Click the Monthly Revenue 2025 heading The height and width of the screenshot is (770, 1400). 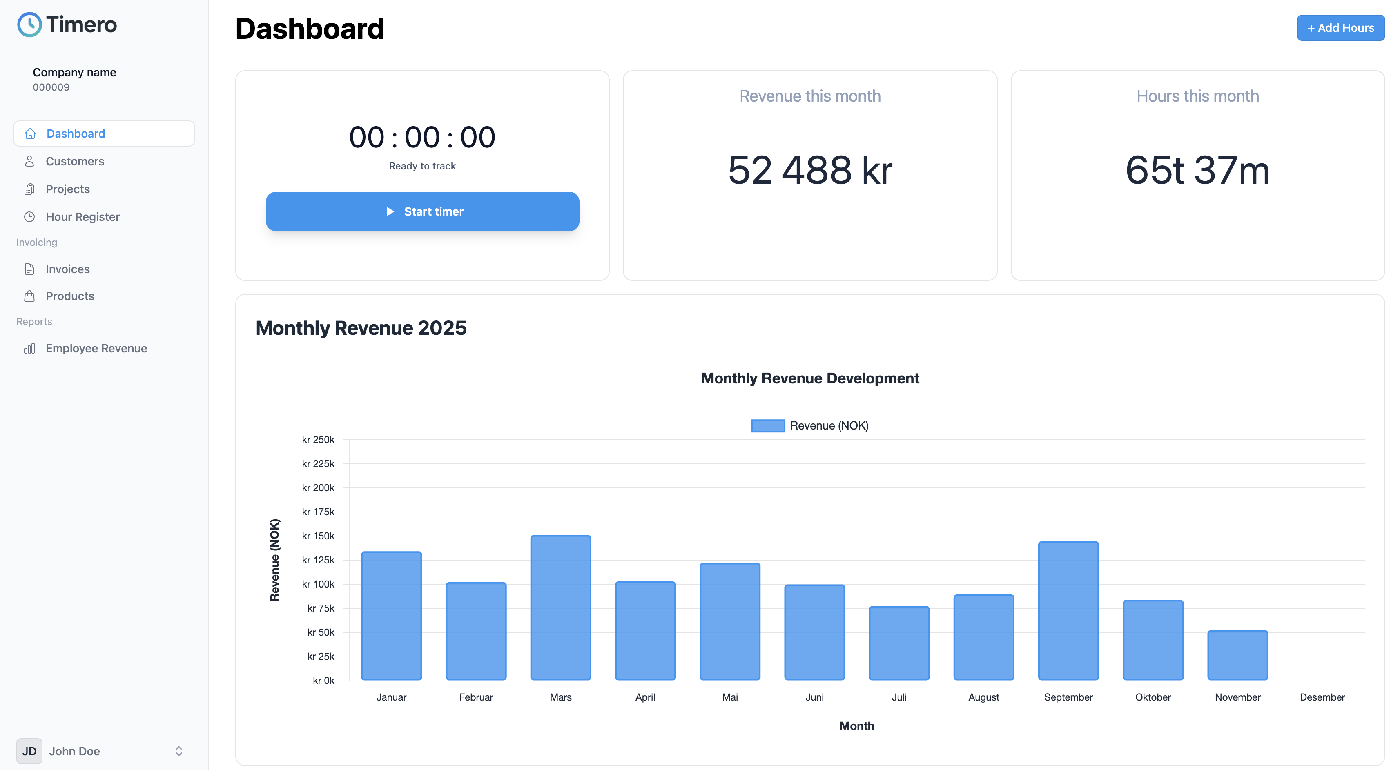361,328
